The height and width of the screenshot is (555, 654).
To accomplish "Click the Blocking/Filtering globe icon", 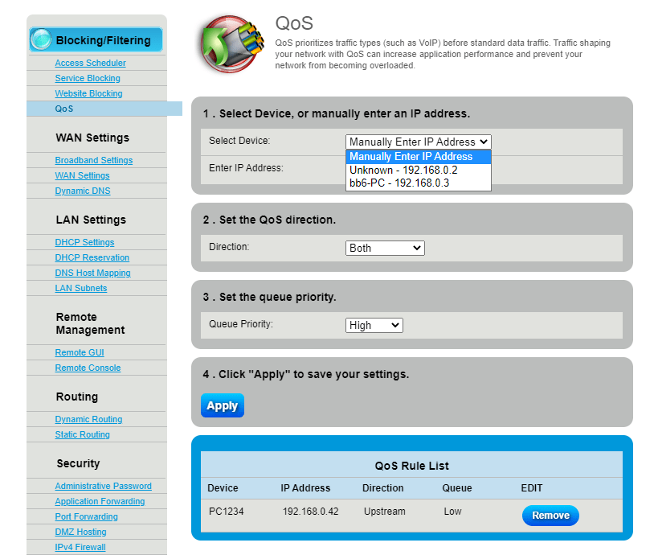I will click(x=42, y=40).
